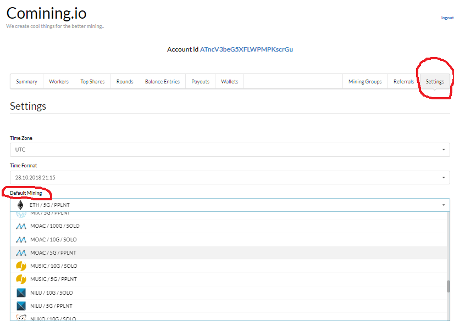The image size is (454, 321).
Task: Select the Settings tab
Action: [435, 81]
